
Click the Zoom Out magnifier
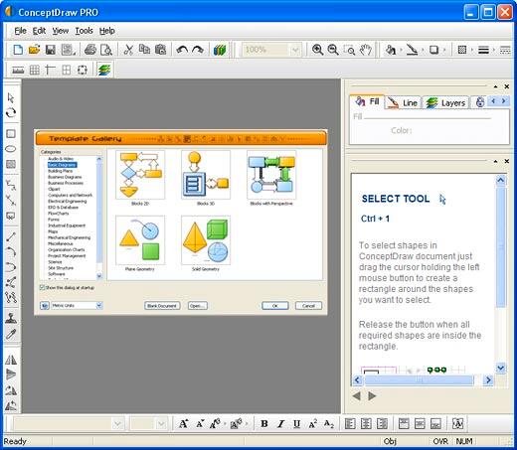coord(333,50)
